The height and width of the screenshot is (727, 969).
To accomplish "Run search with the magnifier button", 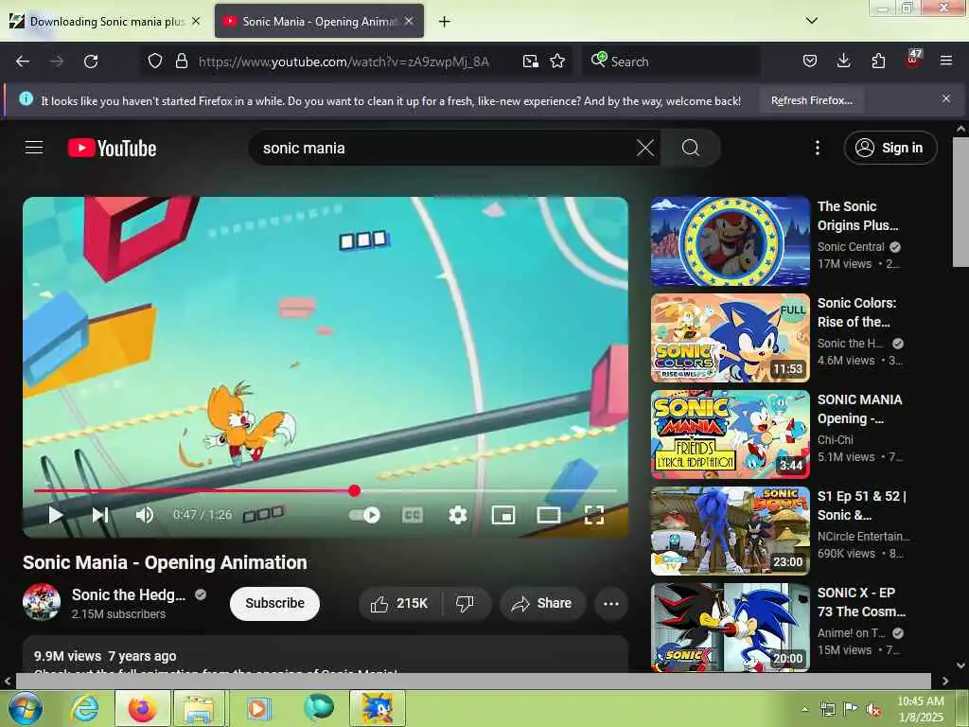I will coord(690,148).
